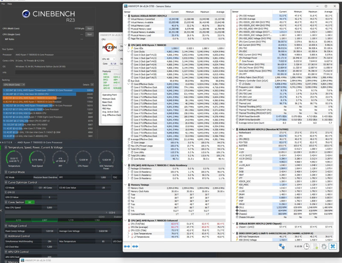Viewport: 342px width, 263px height.
Task: Click the blue X close sensors icon
Action: 333,246
